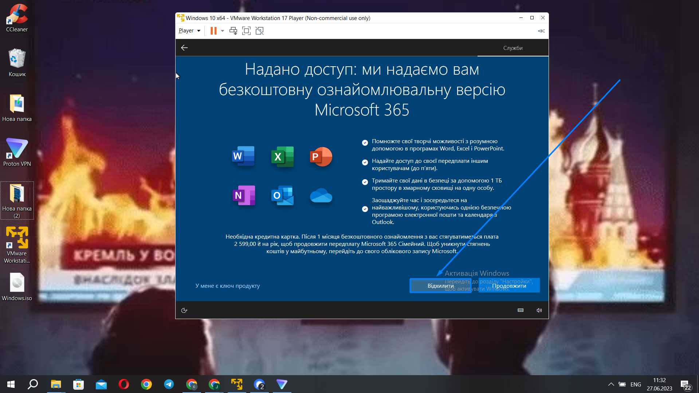The width and height of the screenshot is (699, 393).
Task: Open first Google Chrome taskbar icon
Action: click(x=146, y=384)
